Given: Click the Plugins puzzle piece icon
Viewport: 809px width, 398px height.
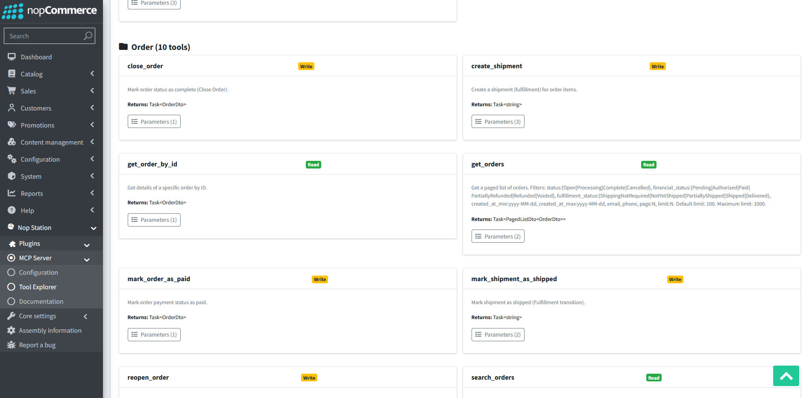Looking at the screenshot, I should point(12,244).
